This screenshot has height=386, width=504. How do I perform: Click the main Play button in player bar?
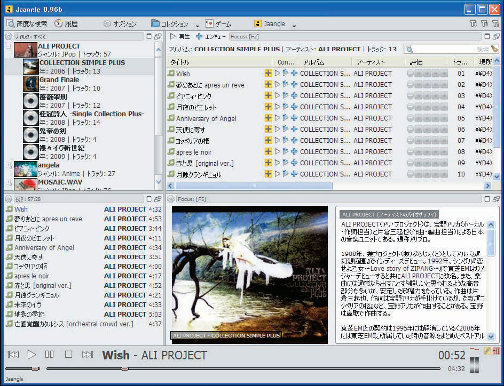coord(31,355)
